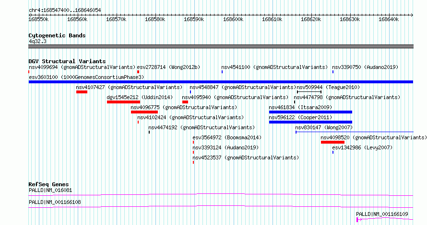Click the RefSeq Genes track title

click(48, 184)
